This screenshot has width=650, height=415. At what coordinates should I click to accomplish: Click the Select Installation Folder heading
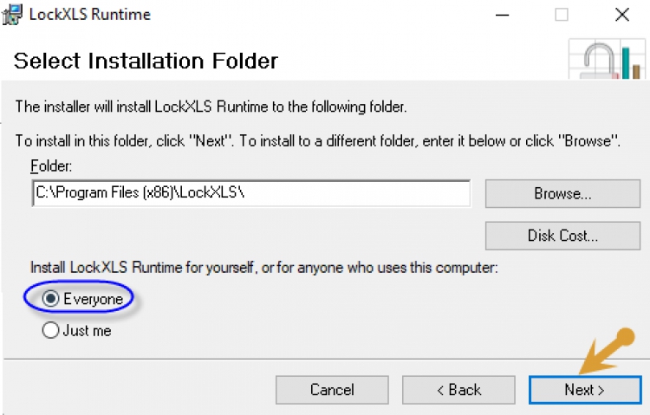click(x=146, y=62)
